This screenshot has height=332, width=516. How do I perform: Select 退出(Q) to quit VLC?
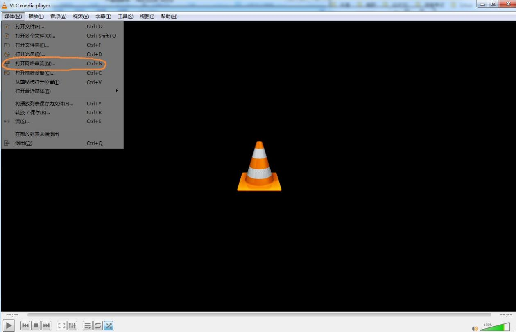tap(62, 143)
